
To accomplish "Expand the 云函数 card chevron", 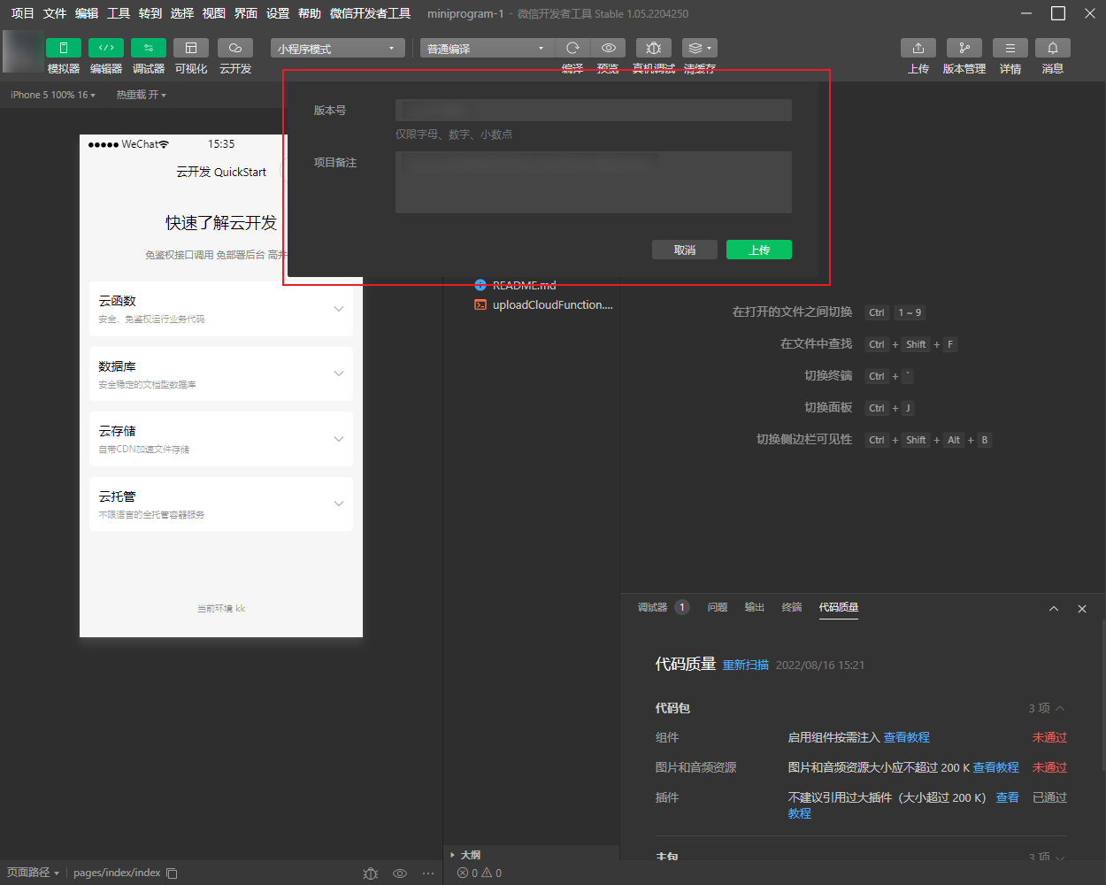I will pyautogui.click(x=339, y=309).
